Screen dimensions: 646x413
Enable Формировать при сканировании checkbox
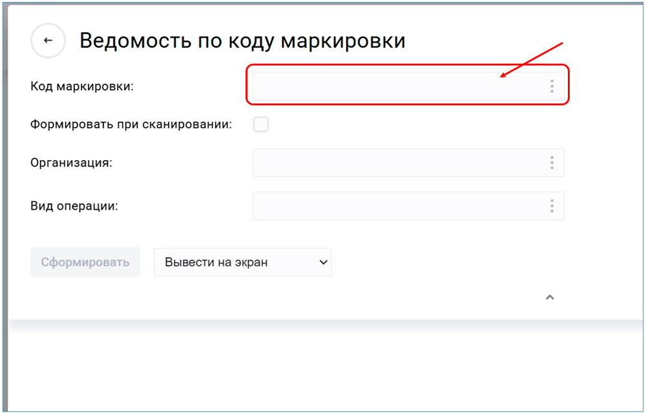click(x=261, y=125)
